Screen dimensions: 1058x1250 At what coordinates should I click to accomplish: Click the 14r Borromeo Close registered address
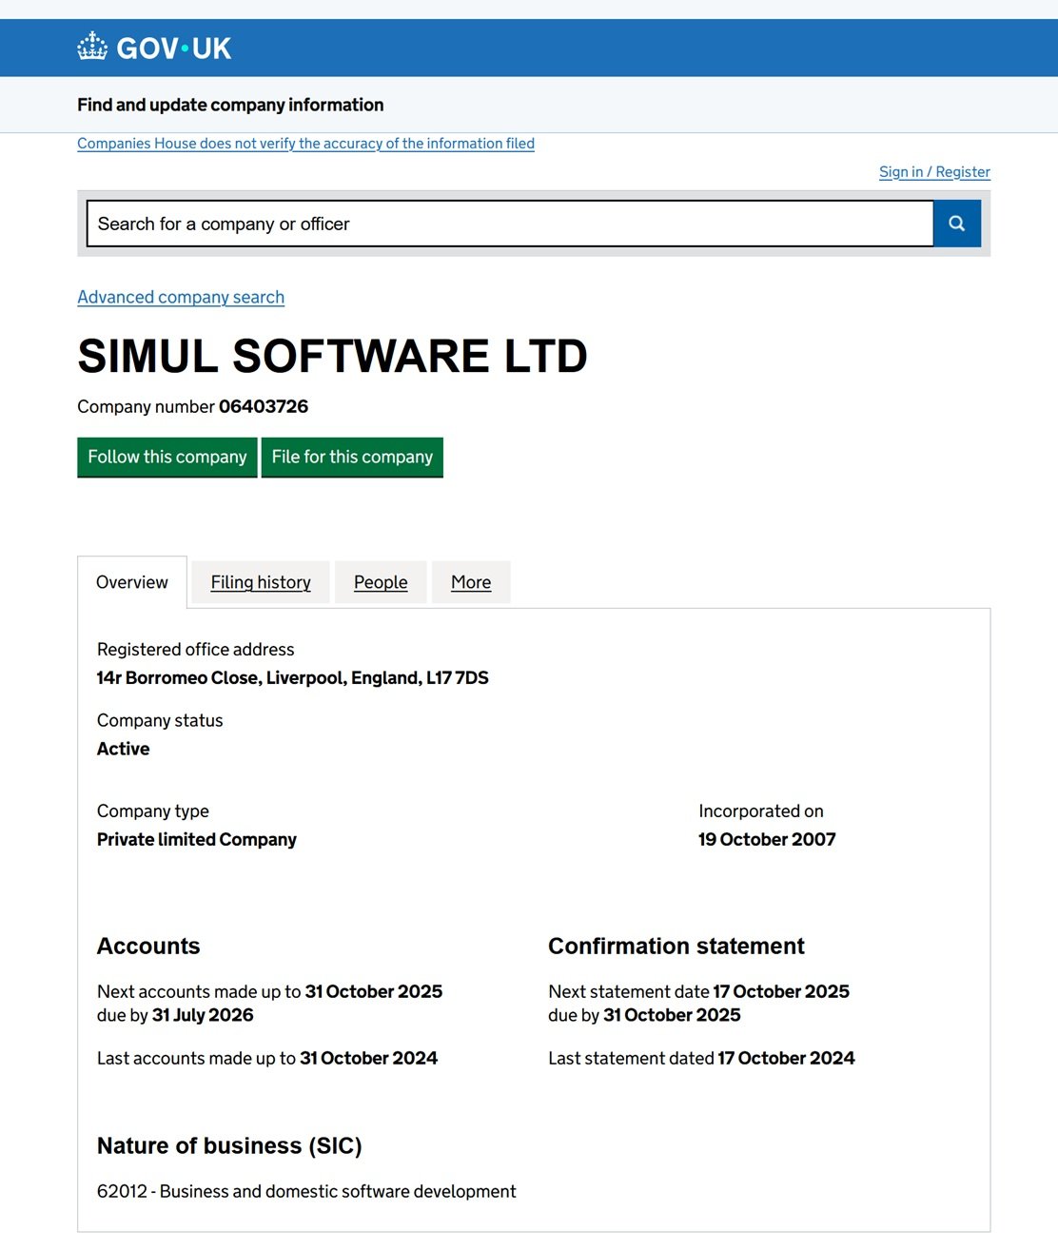pos(292,677)
